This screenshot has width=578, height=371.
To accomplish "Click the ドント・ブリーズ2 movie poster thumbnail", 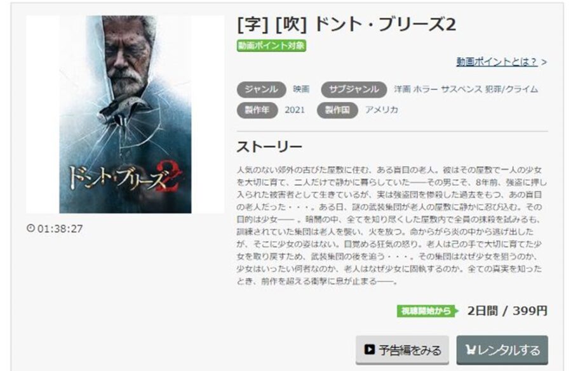I will (x=125, y=114).
